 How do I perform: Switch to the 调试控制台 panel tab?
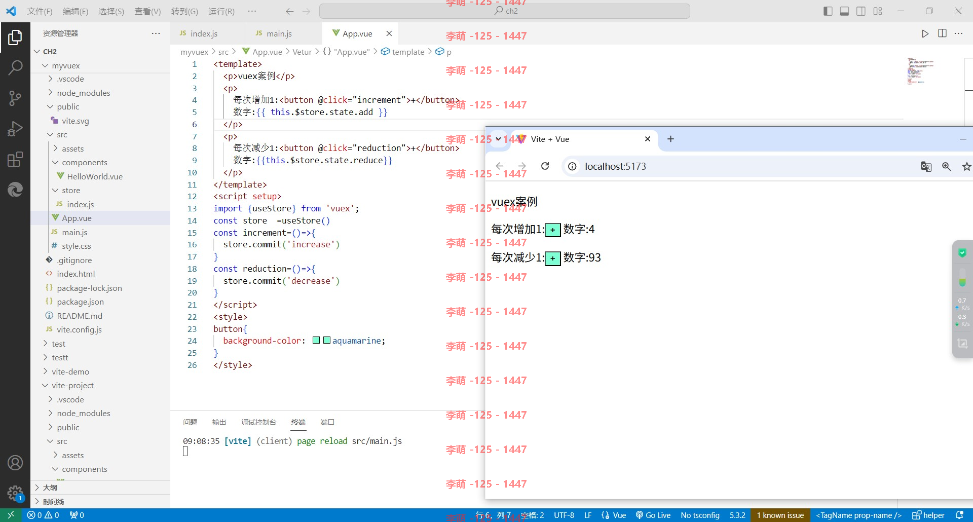[259, 422]
